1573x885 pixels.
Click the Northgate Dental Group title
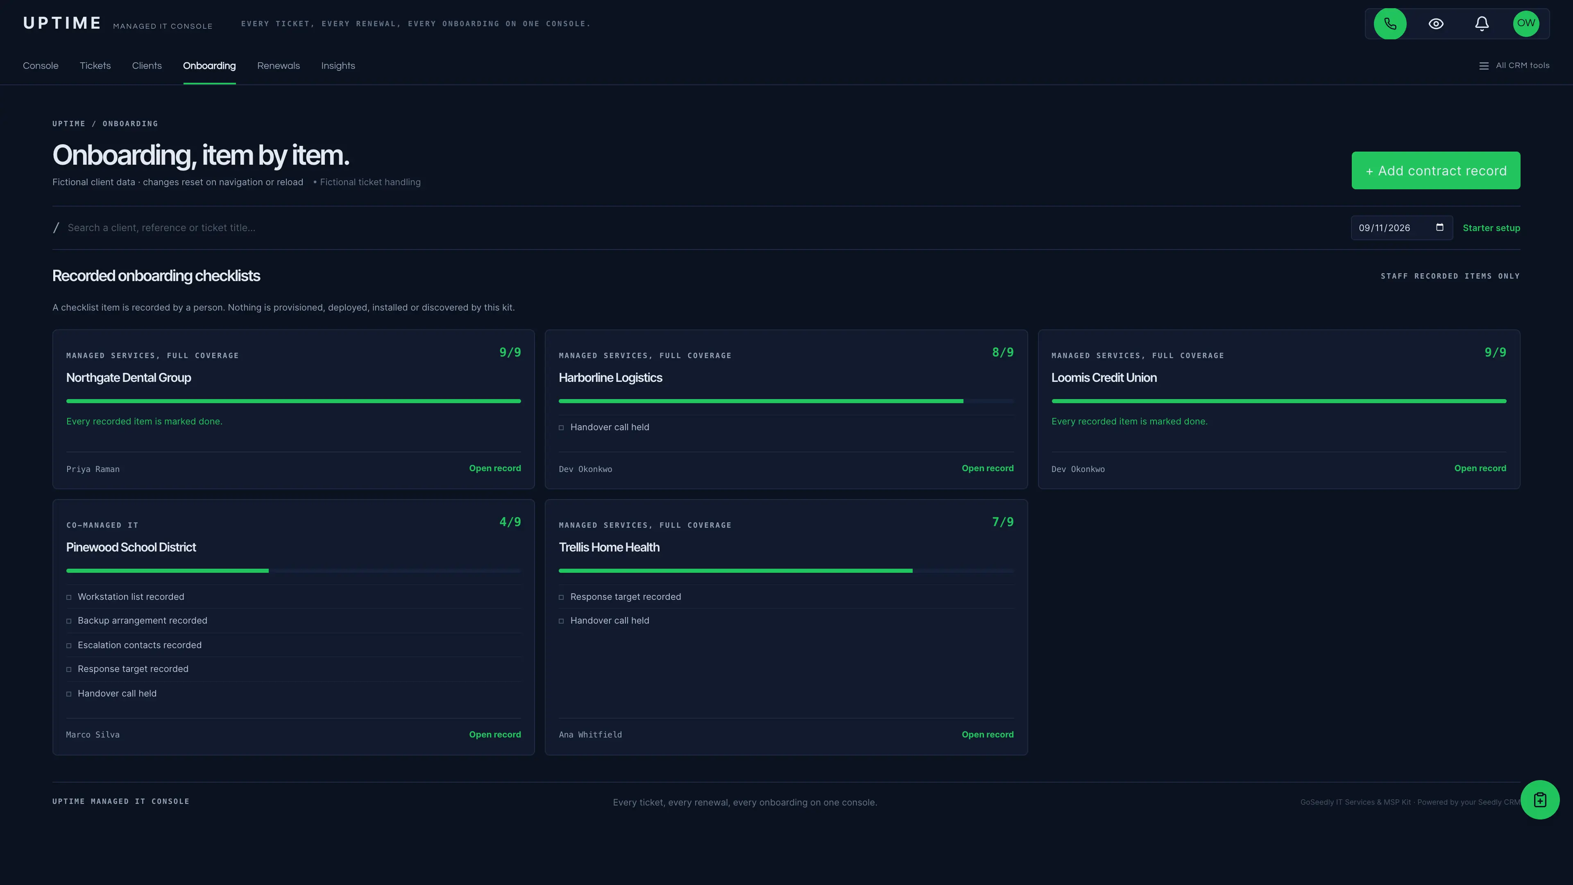(x=128, y=377)
